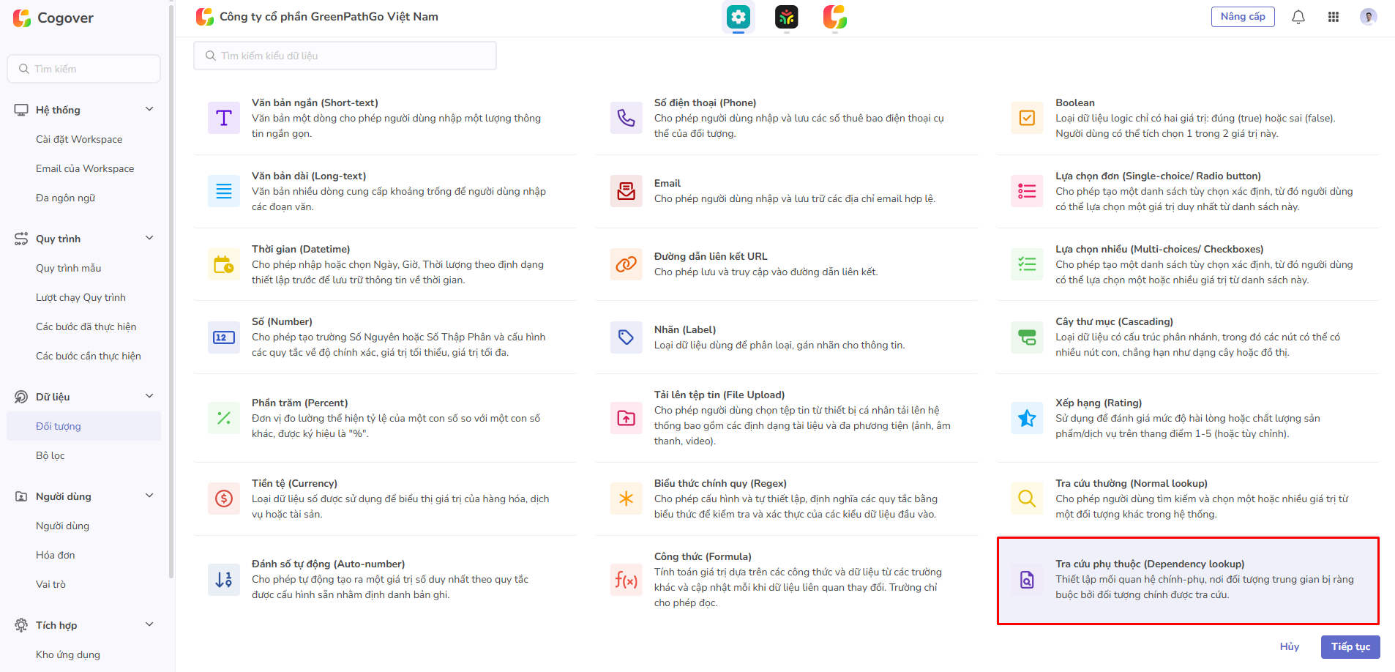Open Bộ lọc in the sidebar
The image size is (1395, 672).
(51, 455)
